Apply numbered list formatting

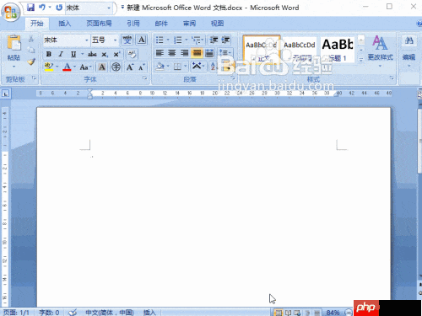[178, 40]
